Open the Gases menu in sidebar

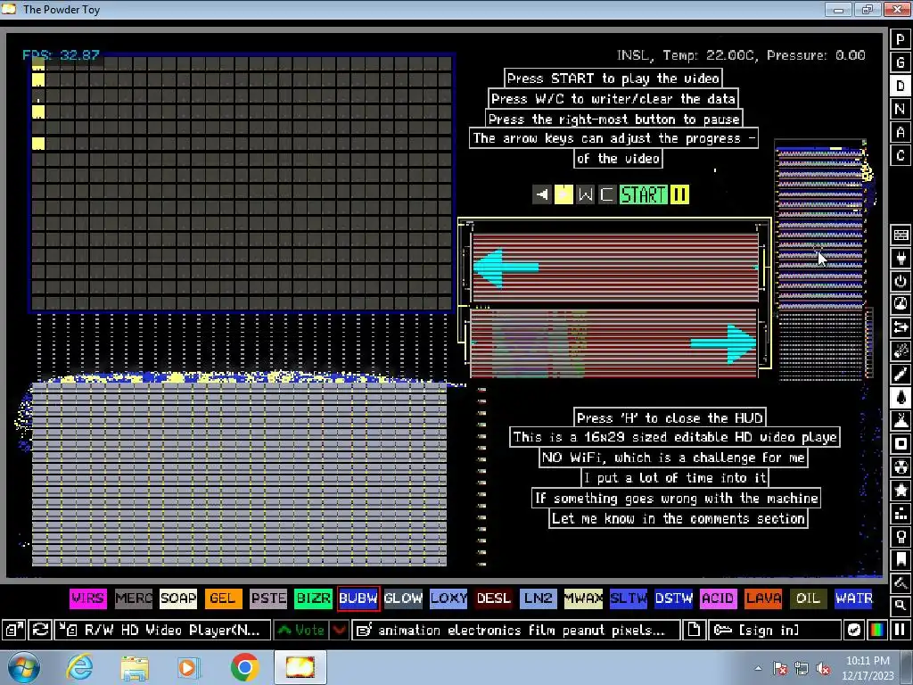click(901, 375)
